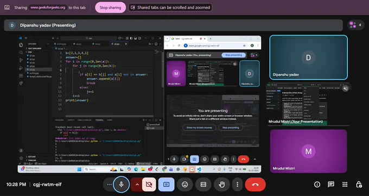The height and width of the screenshot is (196, 369).
Task: Select Dipanshu yadav participant tile
Action: [x=309, y=58]
